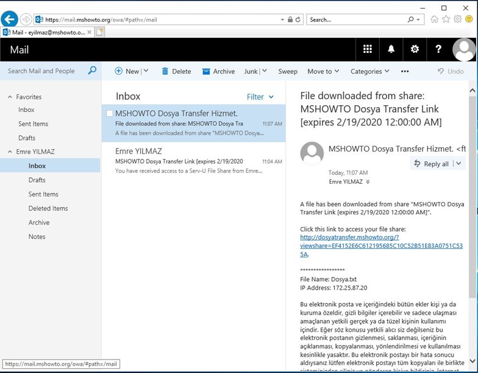
Task: Expand the Junk dropdown arrow
Action: point(265,71)
